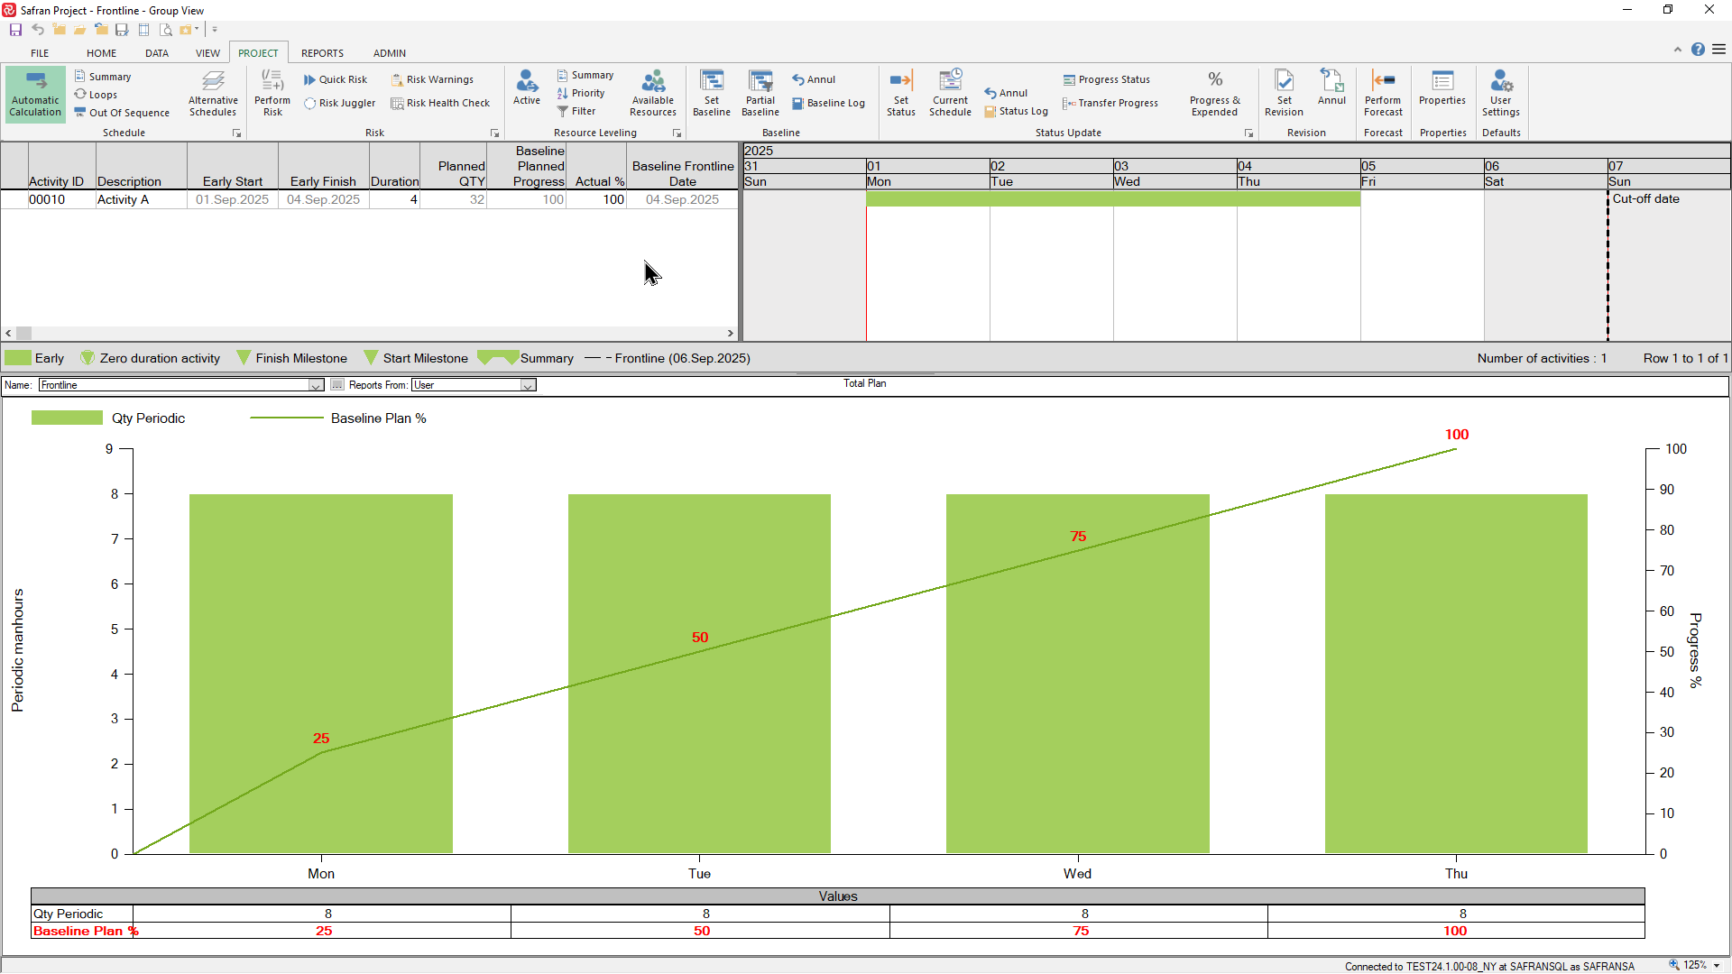
Task: Open Current Schedule
Action: pyautogui.click(x=951, y=94)
